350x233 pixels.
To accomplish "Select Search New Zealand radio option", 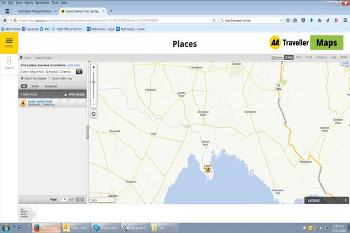I will click(22, 78).
